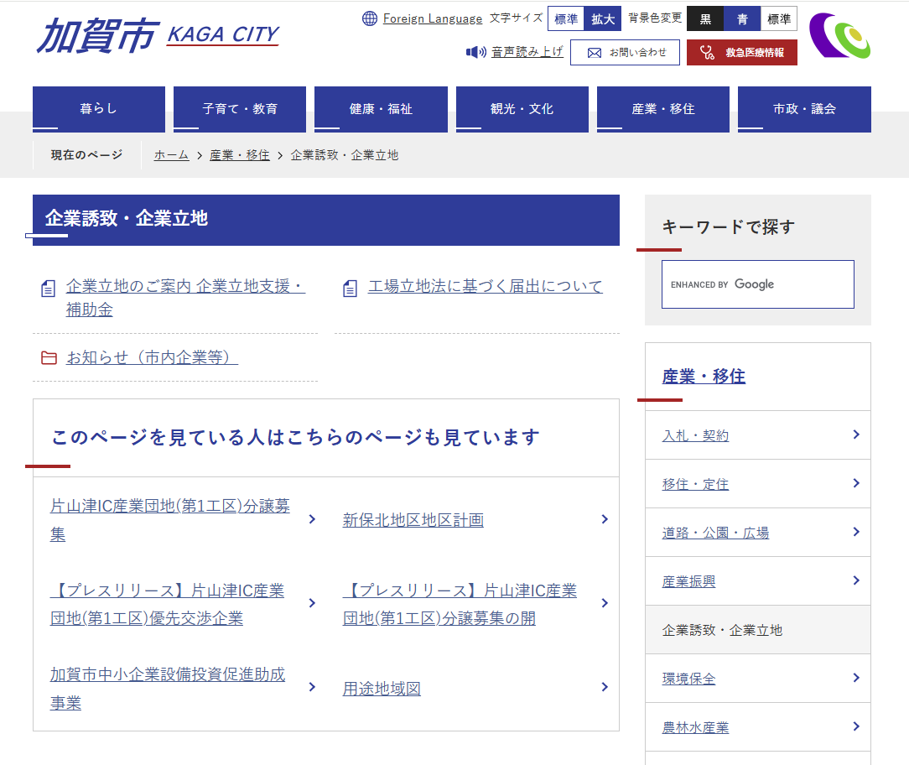
Task: Click the 音声読み上げ link
Action: pos(527,52)
